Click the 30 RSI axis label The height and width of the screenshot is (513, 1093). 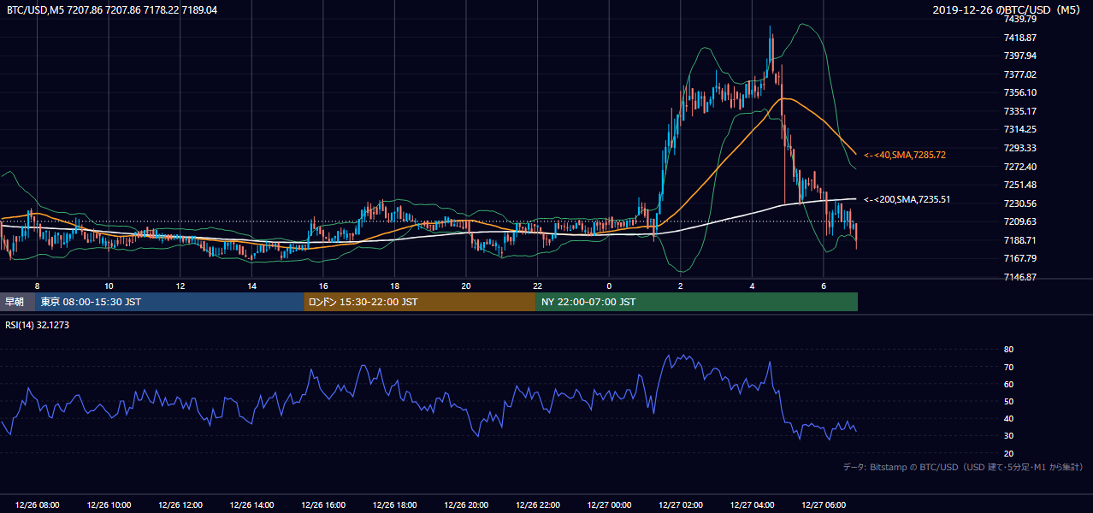click(x=1008, y=435)
